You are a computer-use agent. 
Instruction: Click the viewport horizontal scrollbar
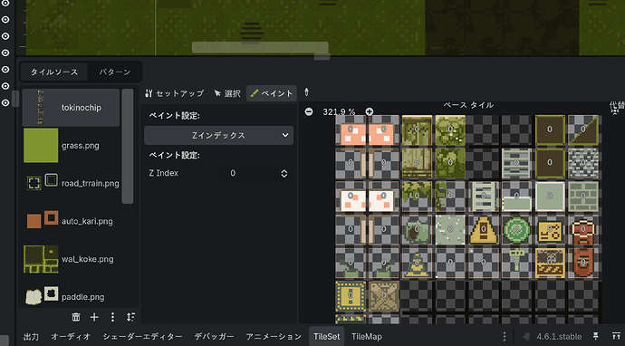click(260, 47)
